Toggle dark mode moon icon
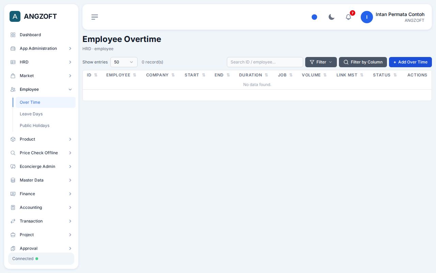 [331, 17]
